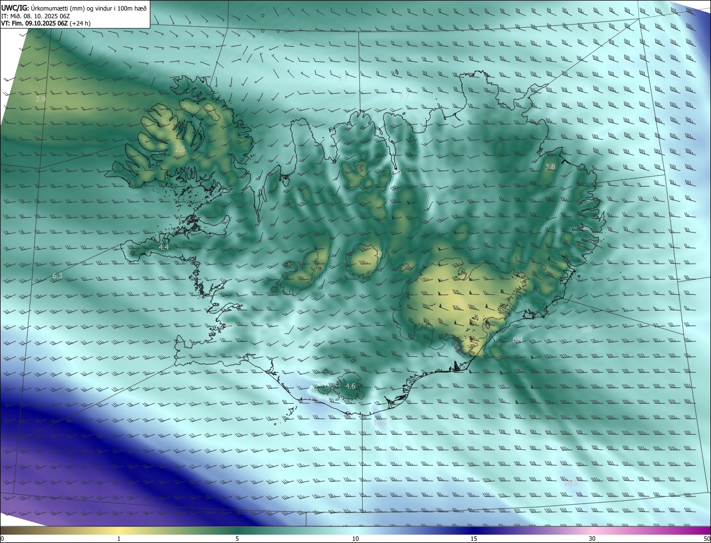711x543 pixels.
Task: Click the '10.5' value on the map
Action: pyautogui.click(x=570, y=482)
